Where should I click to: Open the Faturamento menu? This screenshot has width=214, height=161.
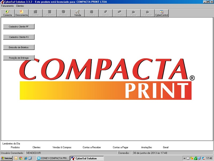click(x=7, y=6)
